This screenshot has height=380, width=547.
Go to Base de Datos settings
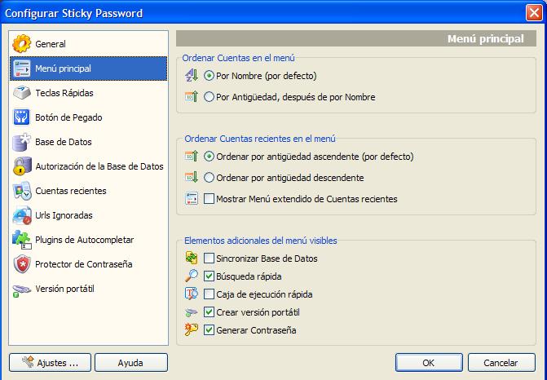click(89, 142)
